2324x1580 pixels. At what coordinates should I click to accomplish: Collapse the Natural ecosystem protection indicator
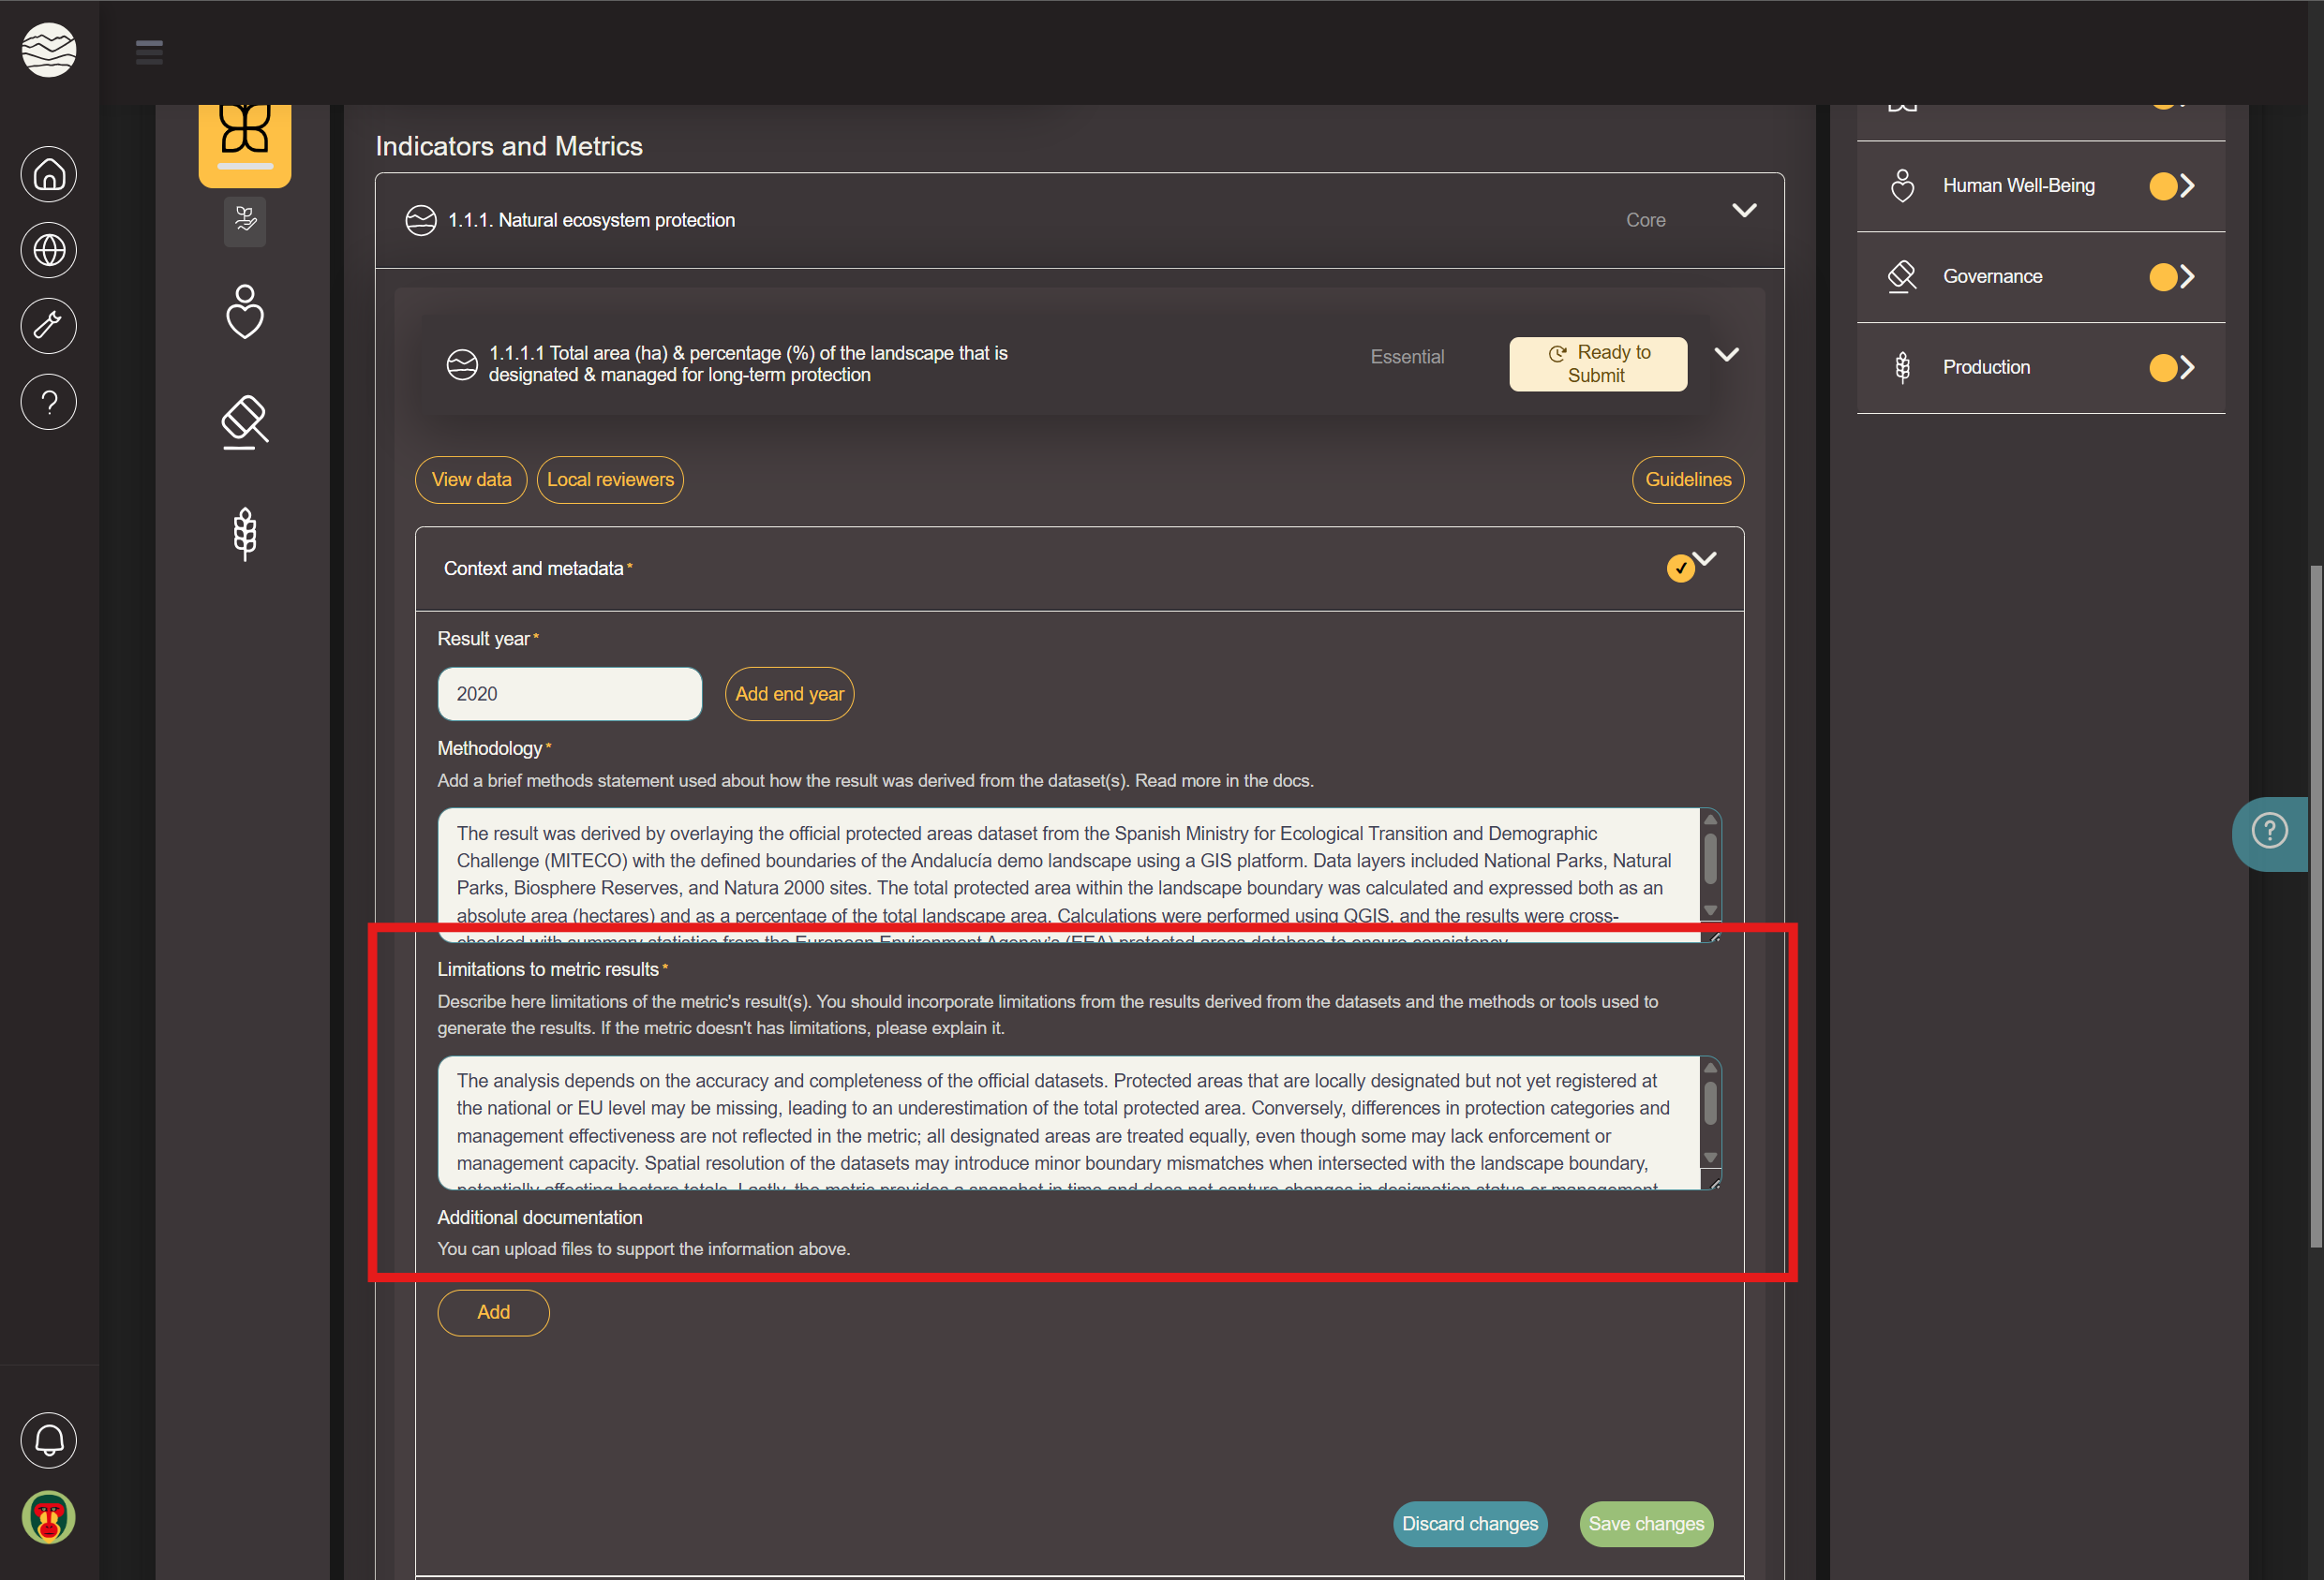pyautogui.click(x=1744, y=211)
